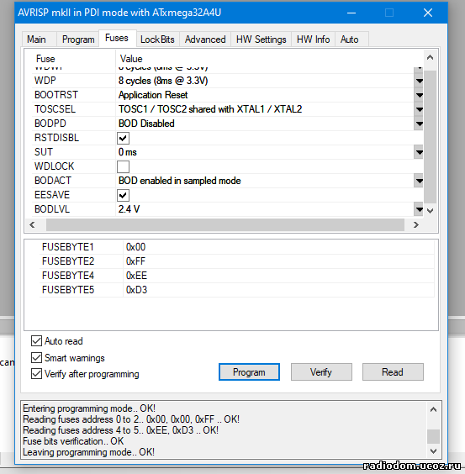Screen dimensions: 465x474
Task: Click the fuse list vertical scrollbar thumb
Action: coord(431,137)
